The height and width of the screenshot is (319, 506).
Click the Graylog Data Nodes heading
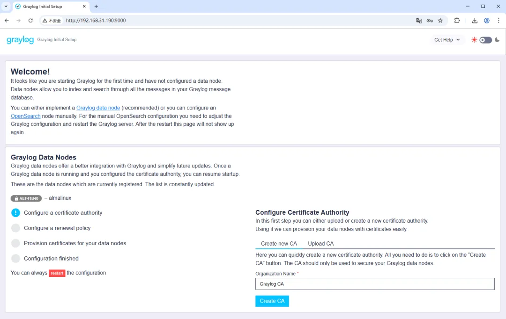tap(44, 157)
